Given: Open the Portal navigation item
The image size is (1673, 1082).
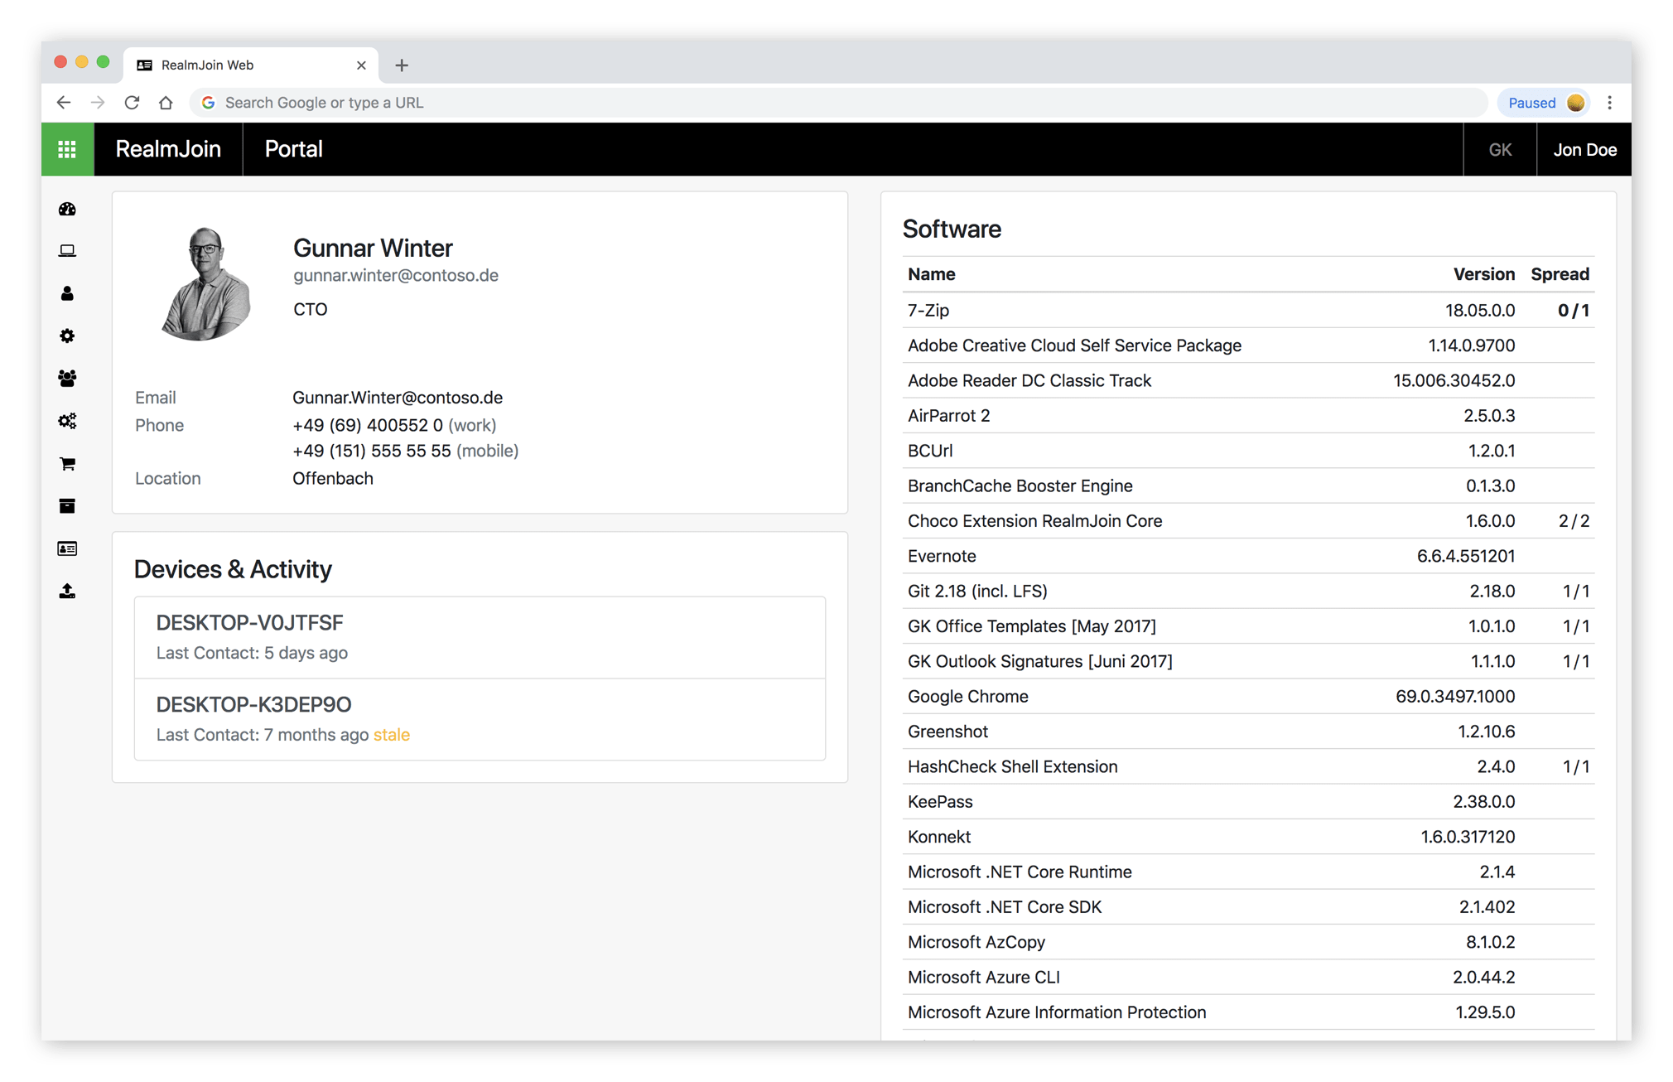Looking at the screenshot, I should pos(293,149).
